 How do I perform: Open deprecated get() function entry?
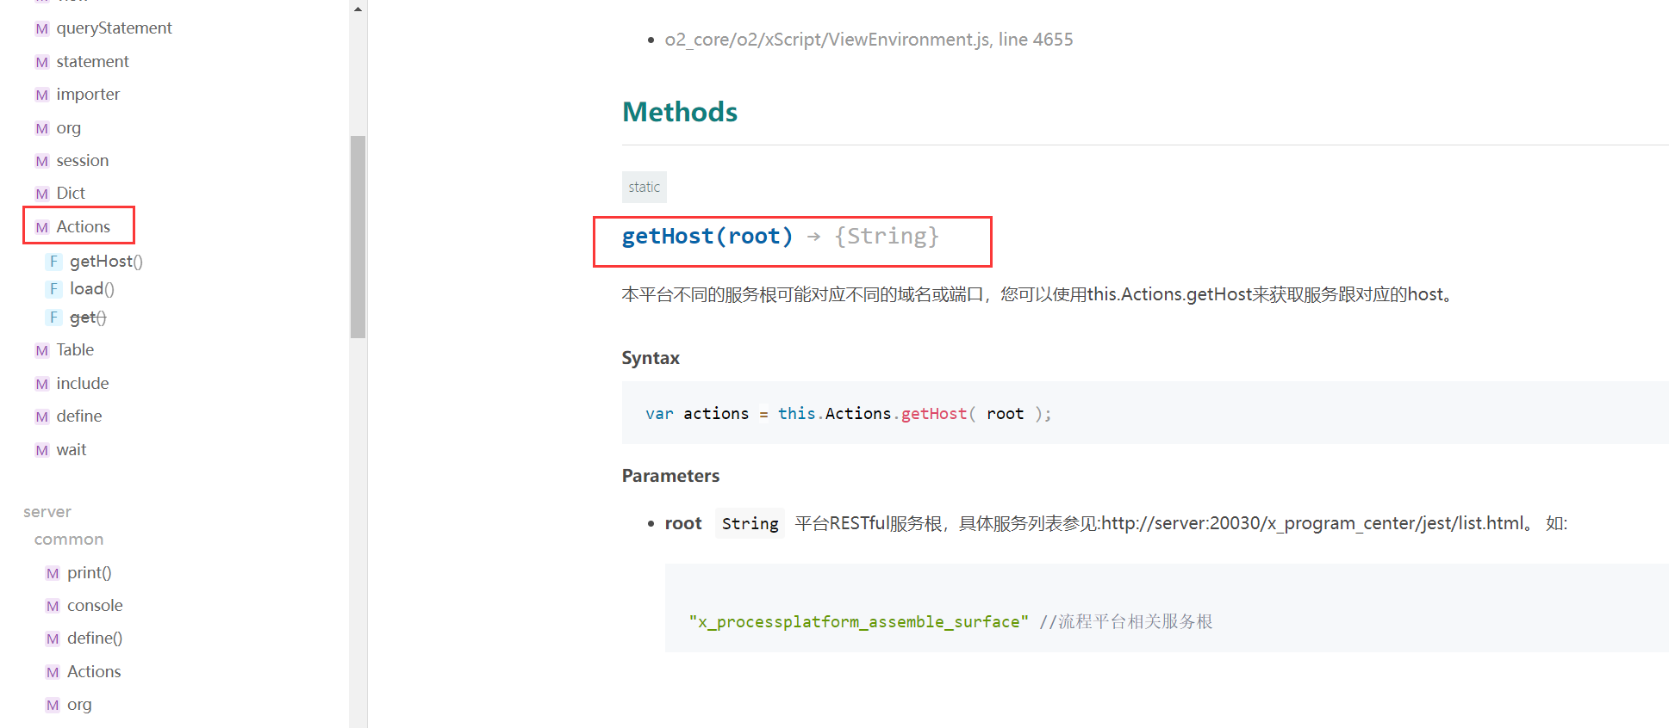click(88, 318)
